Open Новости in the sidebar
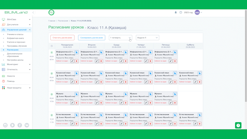Image resolution: width=247 pixels, height=139 pixels. click(11, 76)
